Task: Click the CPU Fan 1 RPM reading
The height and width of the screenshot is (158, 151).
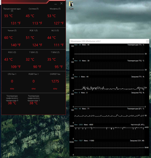Action: pos(12,81)
